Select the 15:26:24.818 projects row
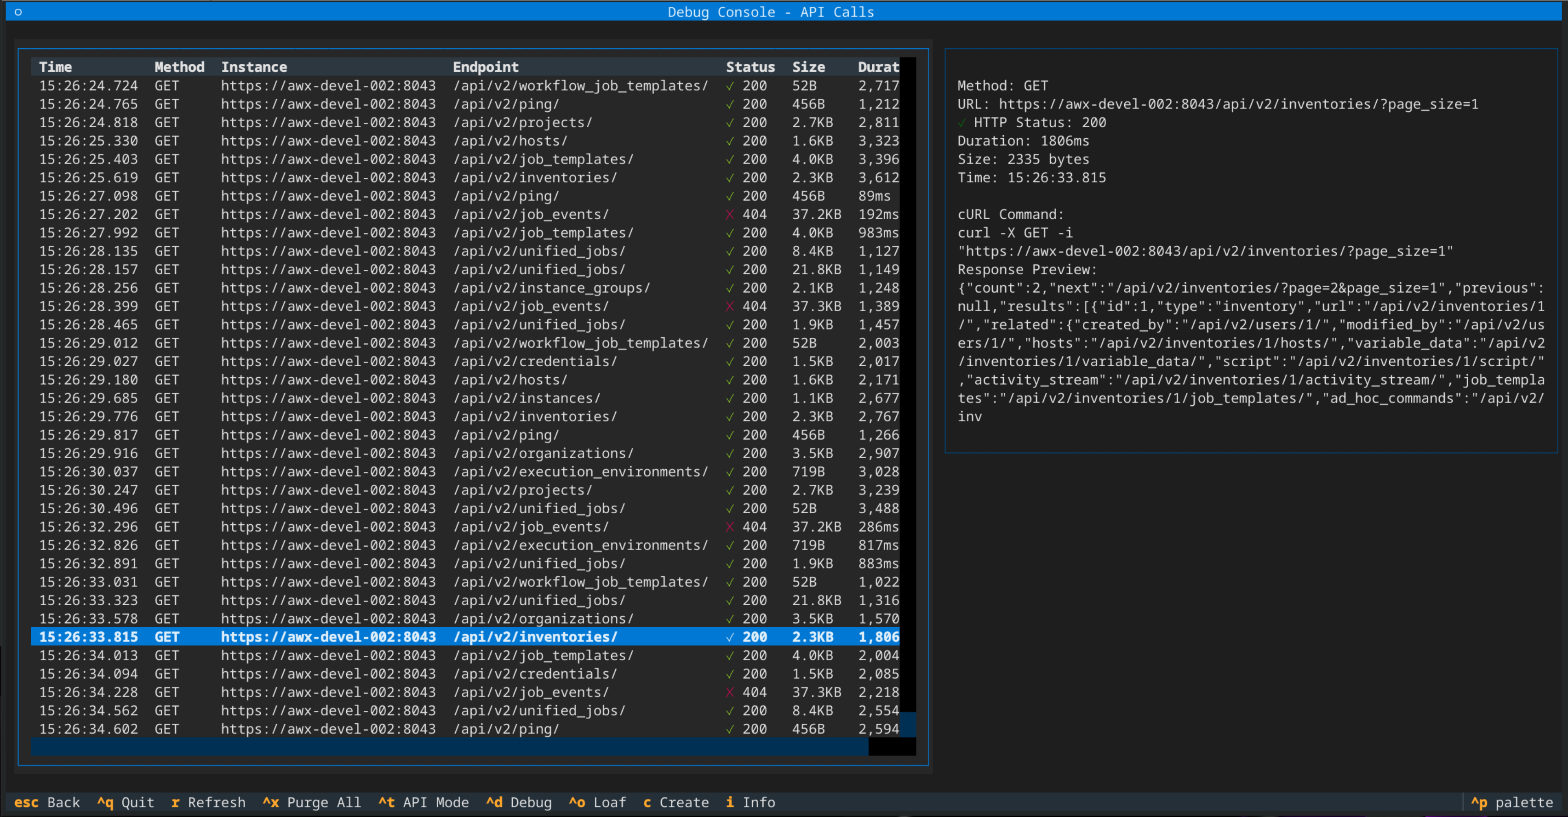The image size is (1568, 817). click(465, 122)
